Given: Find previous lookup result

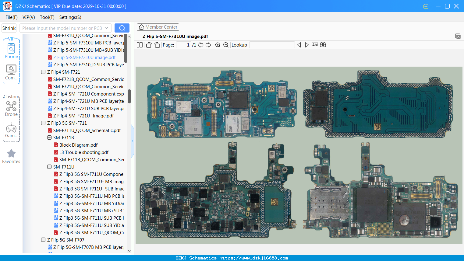Looking at the screenshot, I should (x=299, y=45).
